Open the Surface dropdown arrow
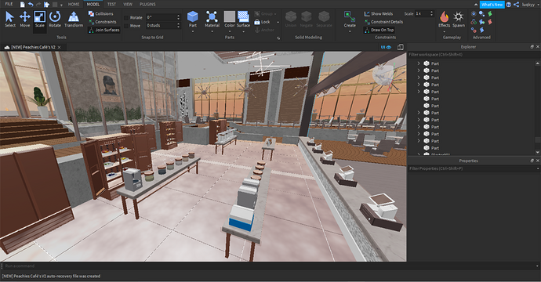 (x=243, y=31)
